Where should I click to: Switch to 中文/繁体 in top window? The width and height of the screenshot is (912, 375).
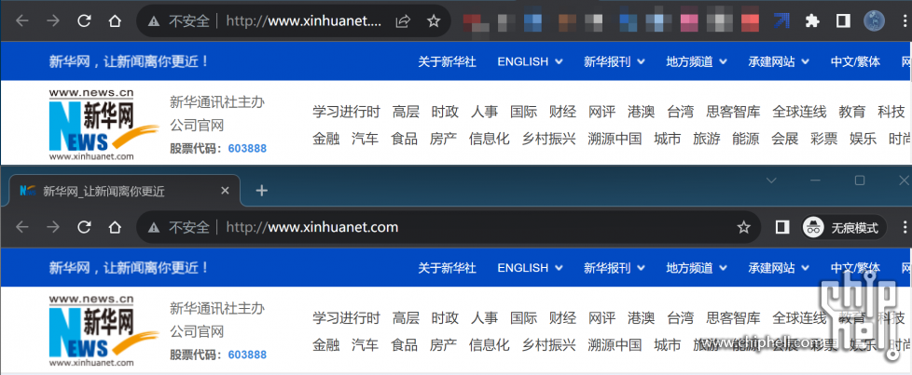pyautogui.click(x=855, y=61)
